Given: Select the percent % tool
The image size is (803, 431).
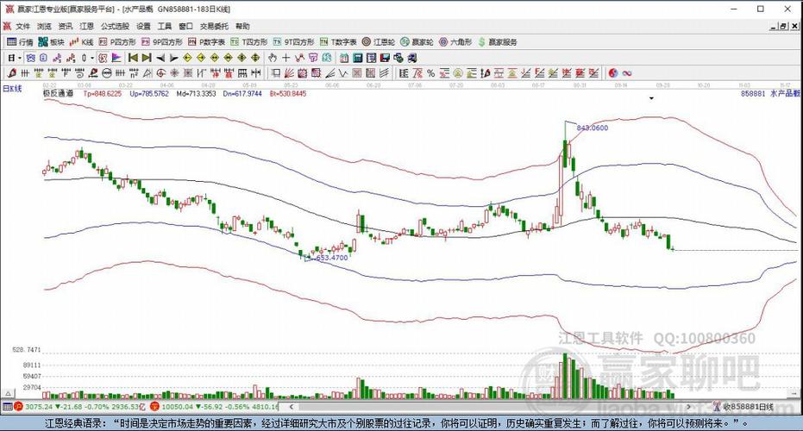Looking at the screenshot, I should 430,73.
